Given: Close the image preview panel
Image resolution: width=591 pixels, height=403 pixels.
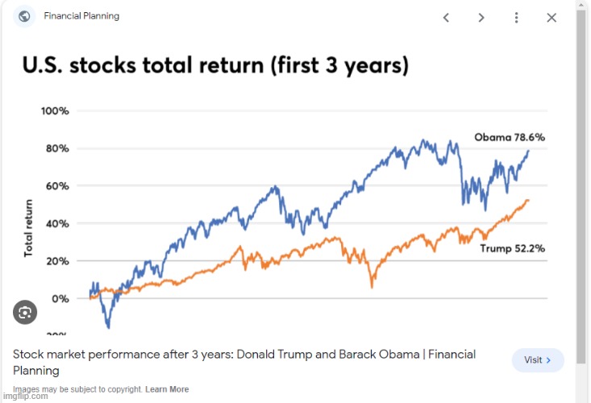Looking at the screenshot, I should pyautogui.click(x=551, y=18).
